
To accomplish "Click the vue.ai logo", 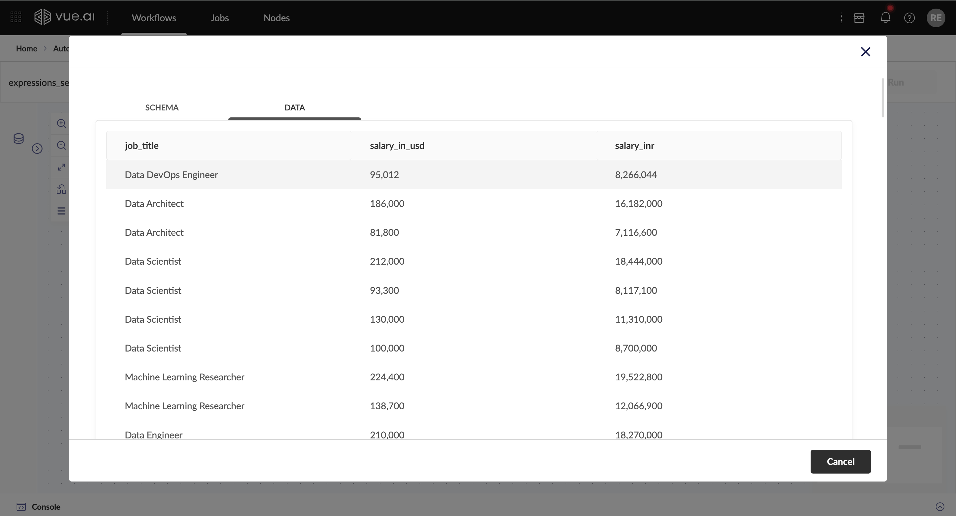I will (x=65, y=18).
